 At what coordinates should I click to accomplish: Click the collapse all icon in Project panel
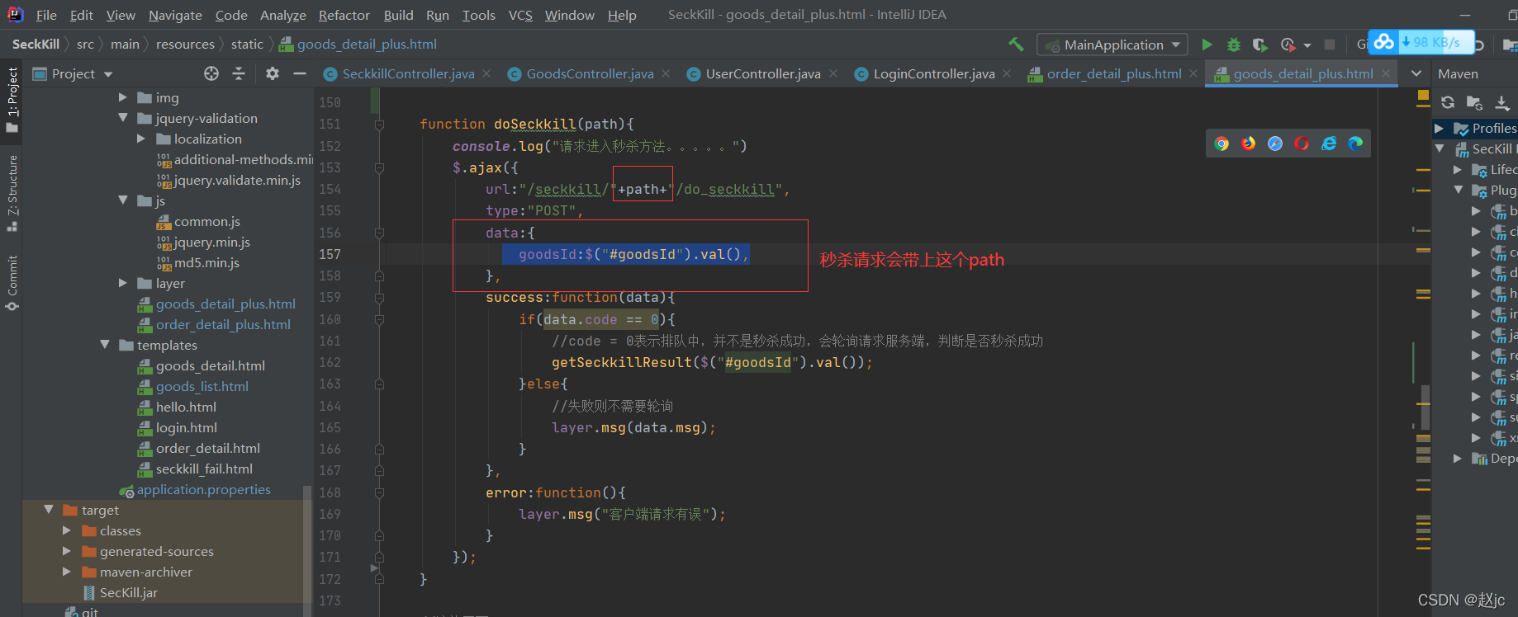tap(239, 73)
